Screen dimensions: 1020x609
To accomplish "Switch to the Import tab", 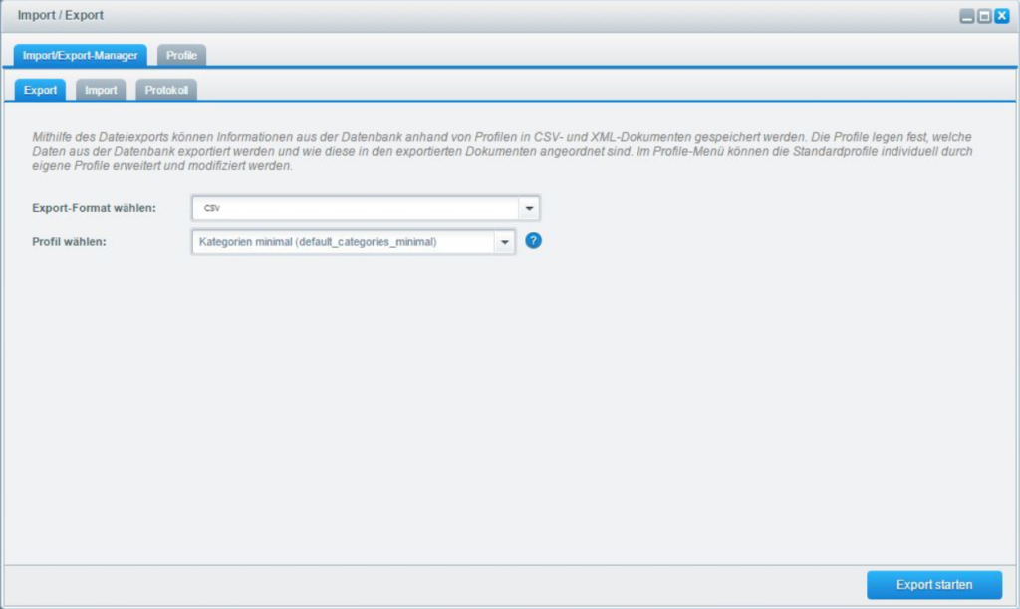I will click(x=101, y=89).
